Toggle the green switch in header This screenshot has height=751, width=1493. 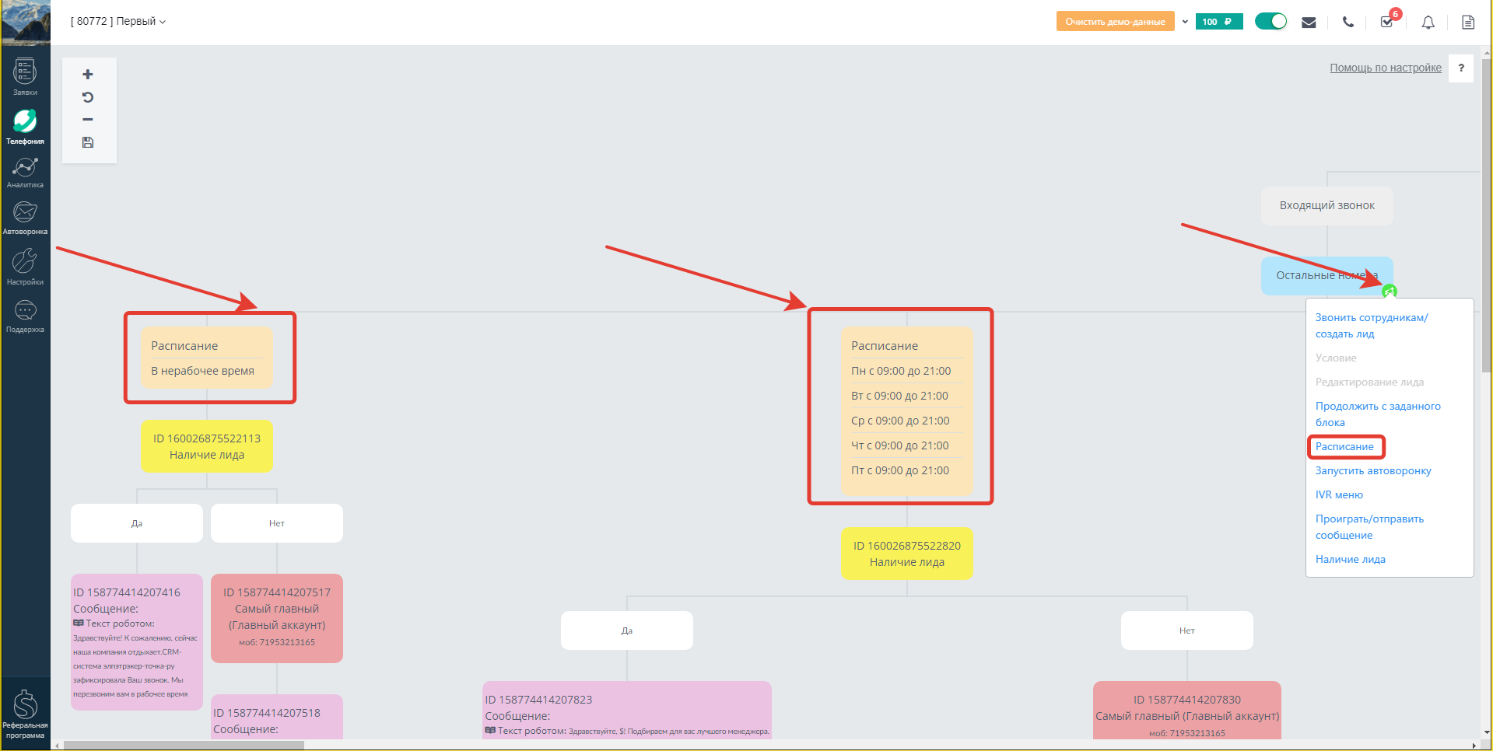pyautogui.click(x=1271, y=22)
